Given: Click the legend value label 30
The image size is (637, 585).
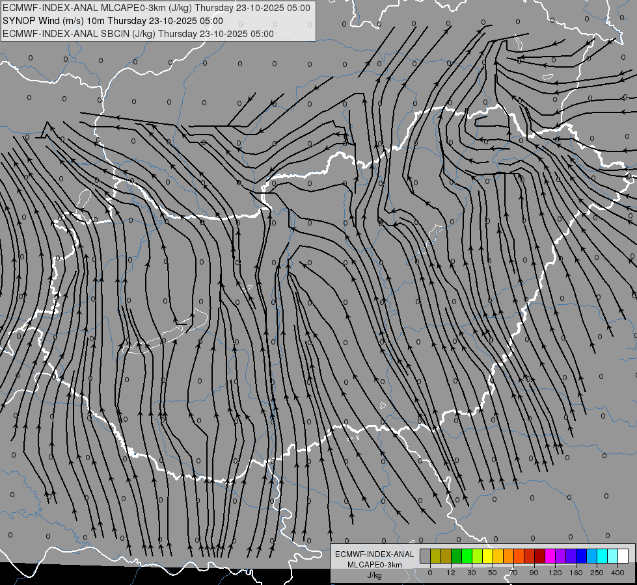Looking at the screenshot, I should [472, 573].
